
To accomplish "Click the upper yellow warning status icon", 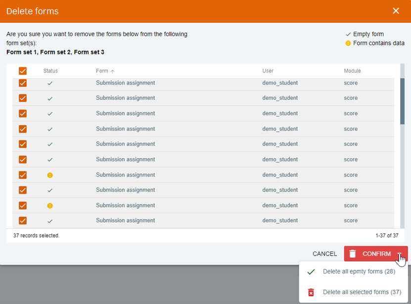I will pyautogui.click(x=50, y=175).
